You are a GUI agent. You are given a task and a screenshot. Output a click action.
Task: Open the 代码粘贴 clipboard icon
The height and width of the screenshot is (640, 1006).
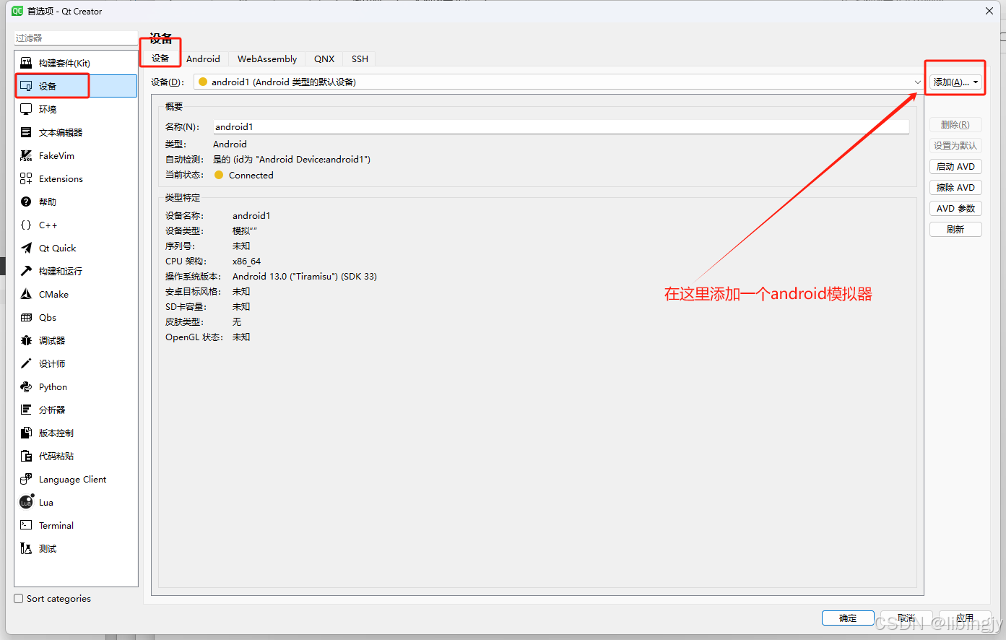click(x=26, y=456)
